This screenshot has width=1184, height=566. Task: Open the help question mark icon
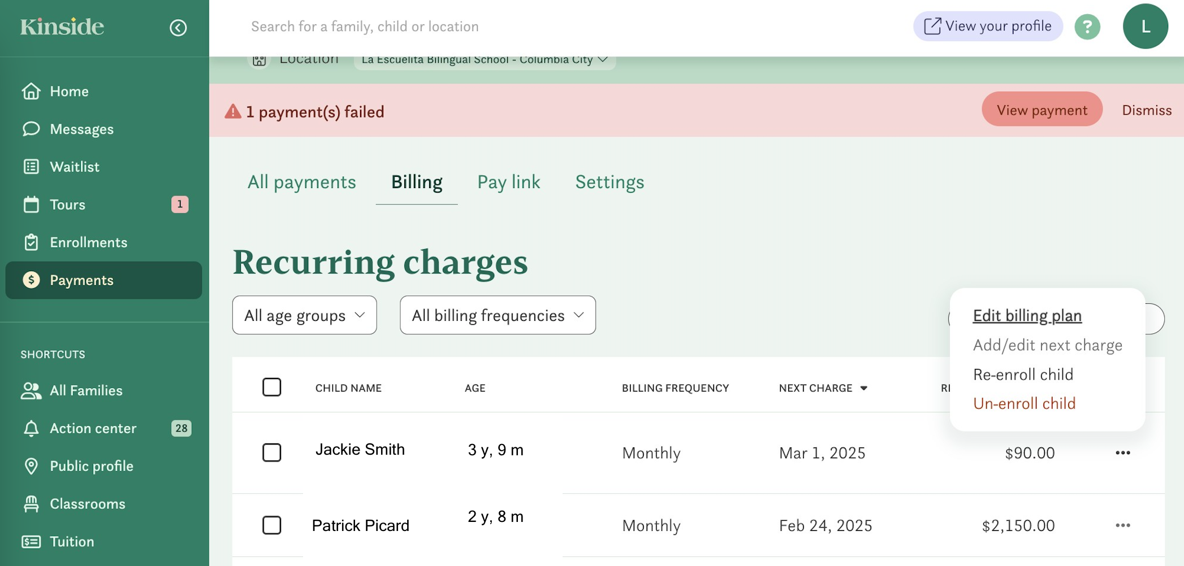1087,27
